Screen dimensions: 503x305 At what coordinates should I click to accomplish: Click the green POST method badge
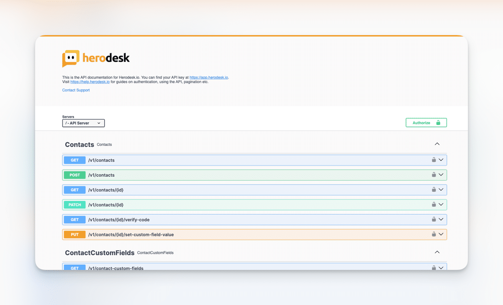(x=74, y=175)
